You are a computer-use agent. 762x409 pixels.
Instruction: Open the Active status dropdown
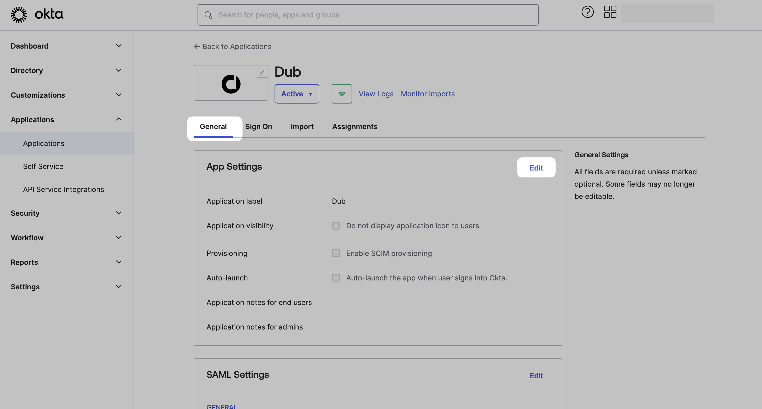point(297,94)
